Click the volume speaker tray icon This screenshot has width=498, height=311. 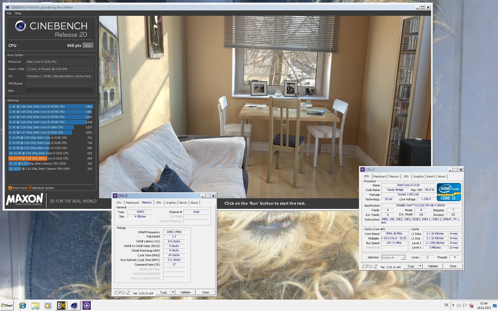459,306
